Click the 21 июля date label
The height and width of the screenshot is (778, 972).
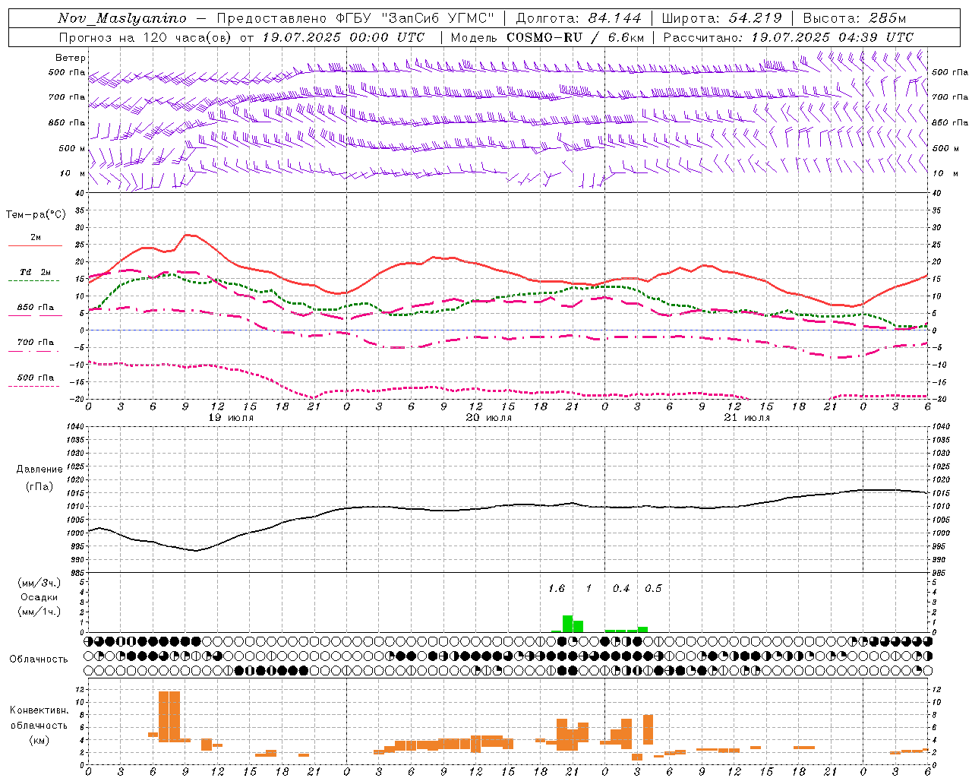point(746,418)
